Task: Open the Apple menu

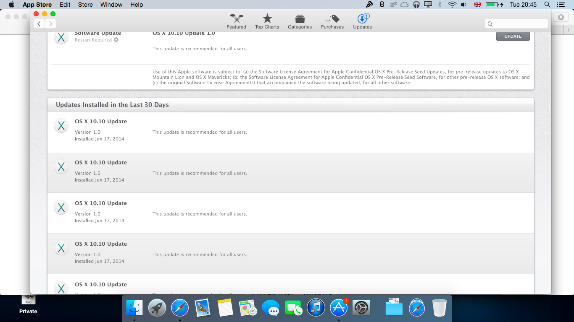Action: point(11,5)
